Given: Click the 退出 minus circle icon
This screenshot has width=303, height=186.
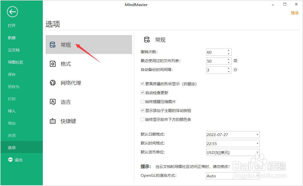Looking at the screenshot, I should 10,160.
